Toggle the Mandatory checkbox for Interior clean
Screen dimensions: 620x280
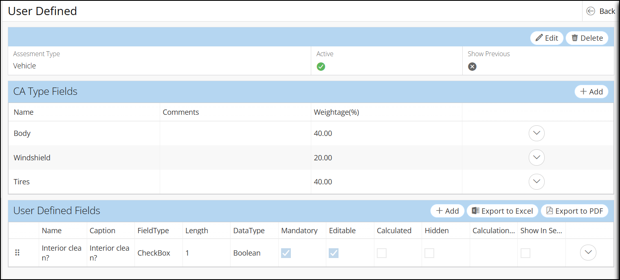286,253
